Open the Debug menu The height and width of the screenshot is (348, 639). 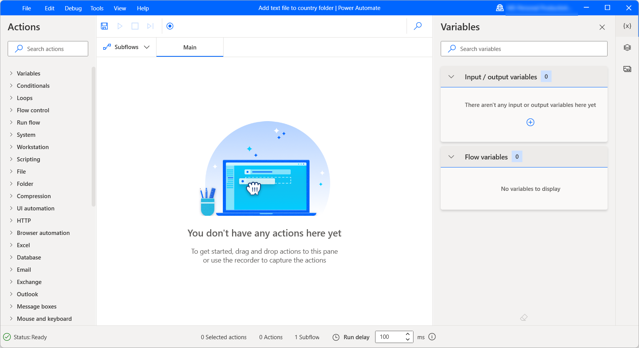point(73,8)
